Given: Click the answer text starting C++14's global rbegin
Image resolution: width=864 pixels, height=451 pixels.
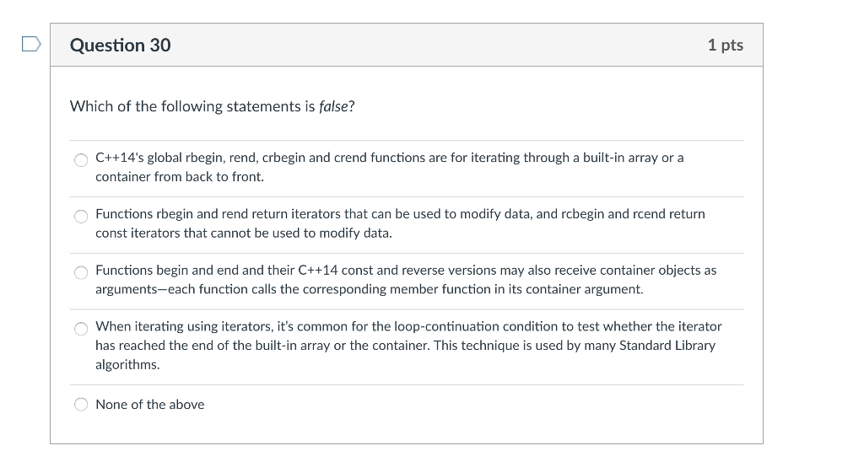Looking at the screenshot, I should (390, 167).
